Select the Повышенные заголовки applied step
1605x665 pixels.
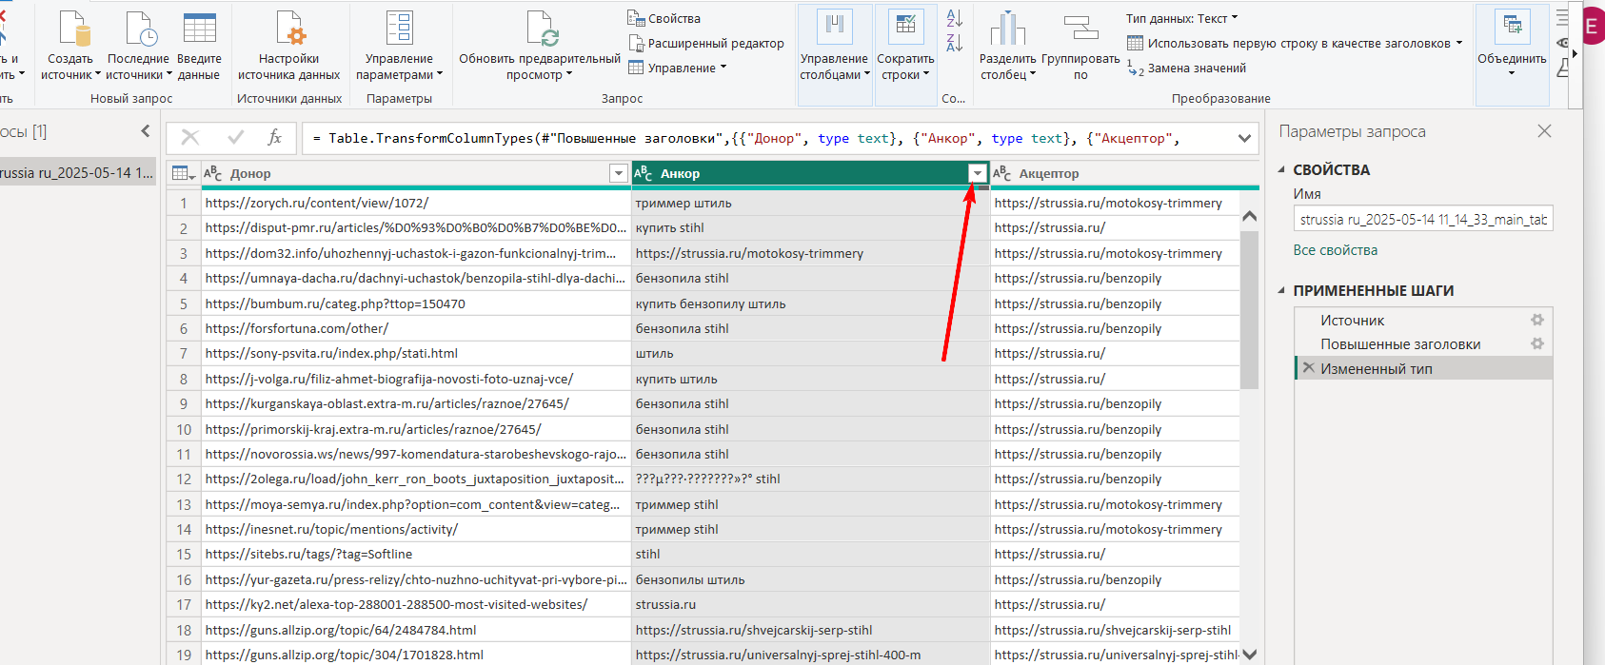(1399, 344)
